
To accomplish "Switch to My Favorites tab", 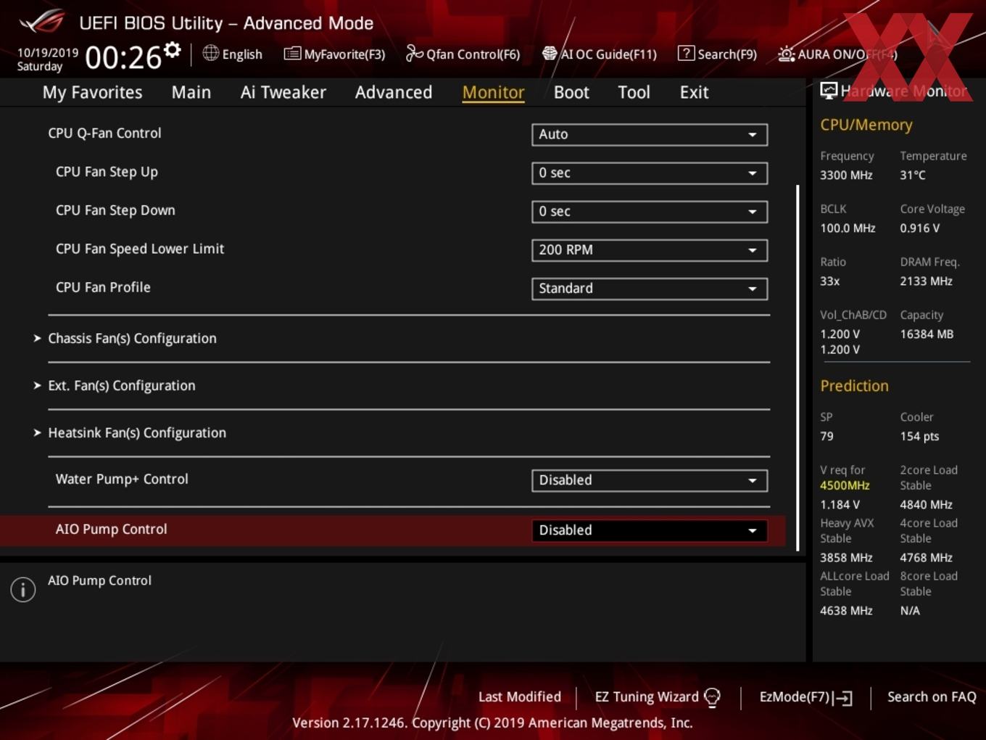I will tap(92, 92).
